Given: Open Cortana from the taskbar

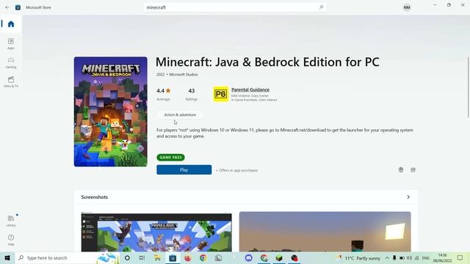Looking at the screenshot, I should point(127,257).
